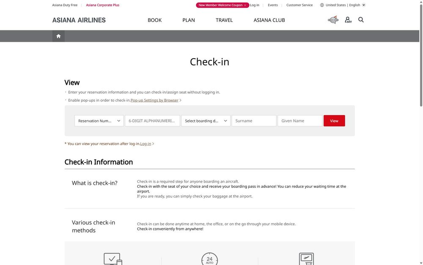Open the chatbot assistant icon
This screenshot has width=423, height=265.
click(333, 20)
